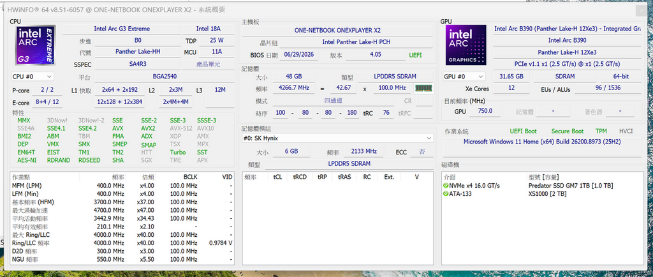Open the GPU #0 selector dropdown
653x277 pixels.
(x=464, y=77)
